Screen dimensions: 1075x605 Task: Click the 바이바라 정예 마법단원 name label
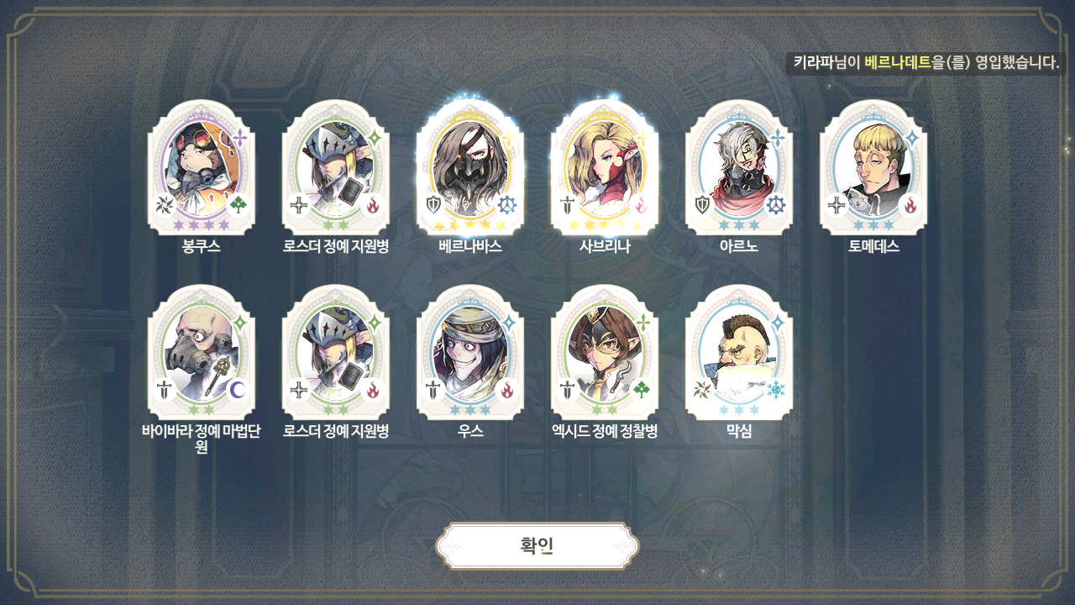pos(202,439)
